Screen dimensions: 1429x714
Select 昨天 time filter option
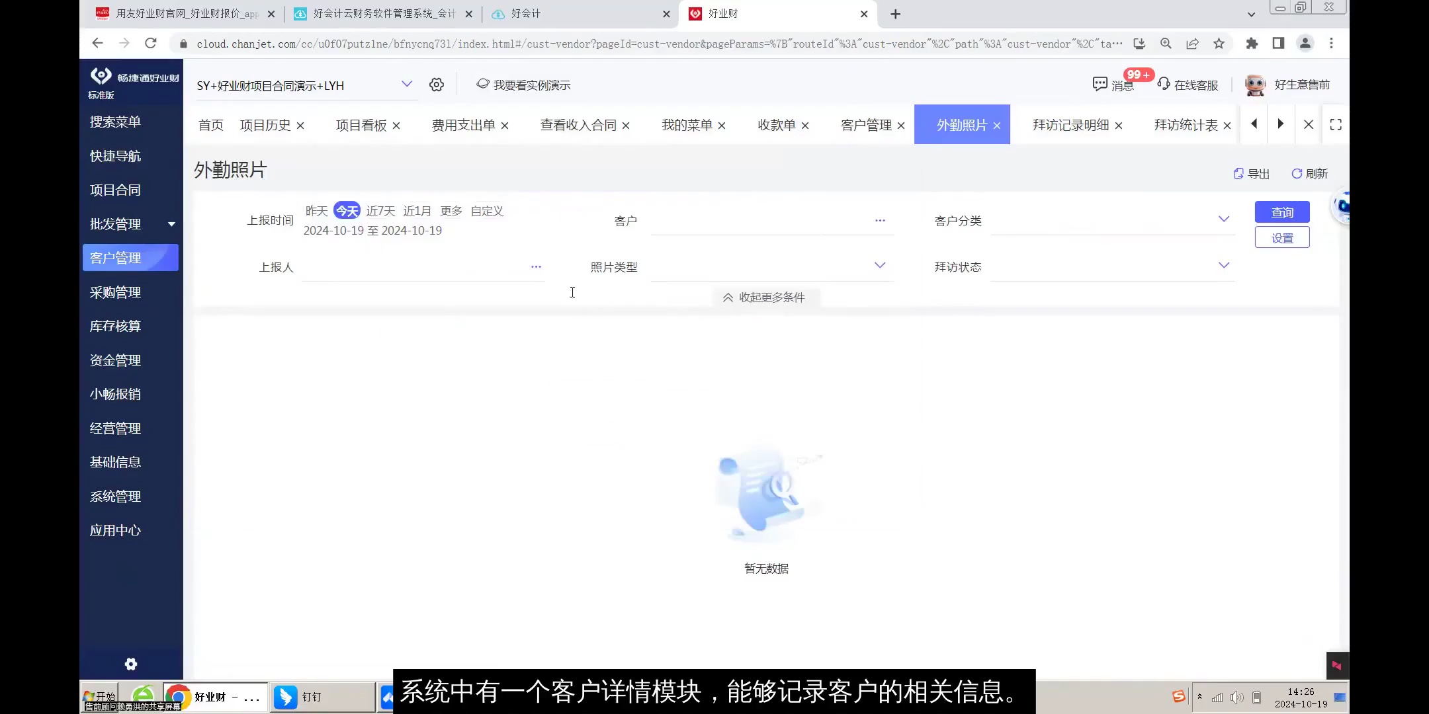(x=316, y=210)
